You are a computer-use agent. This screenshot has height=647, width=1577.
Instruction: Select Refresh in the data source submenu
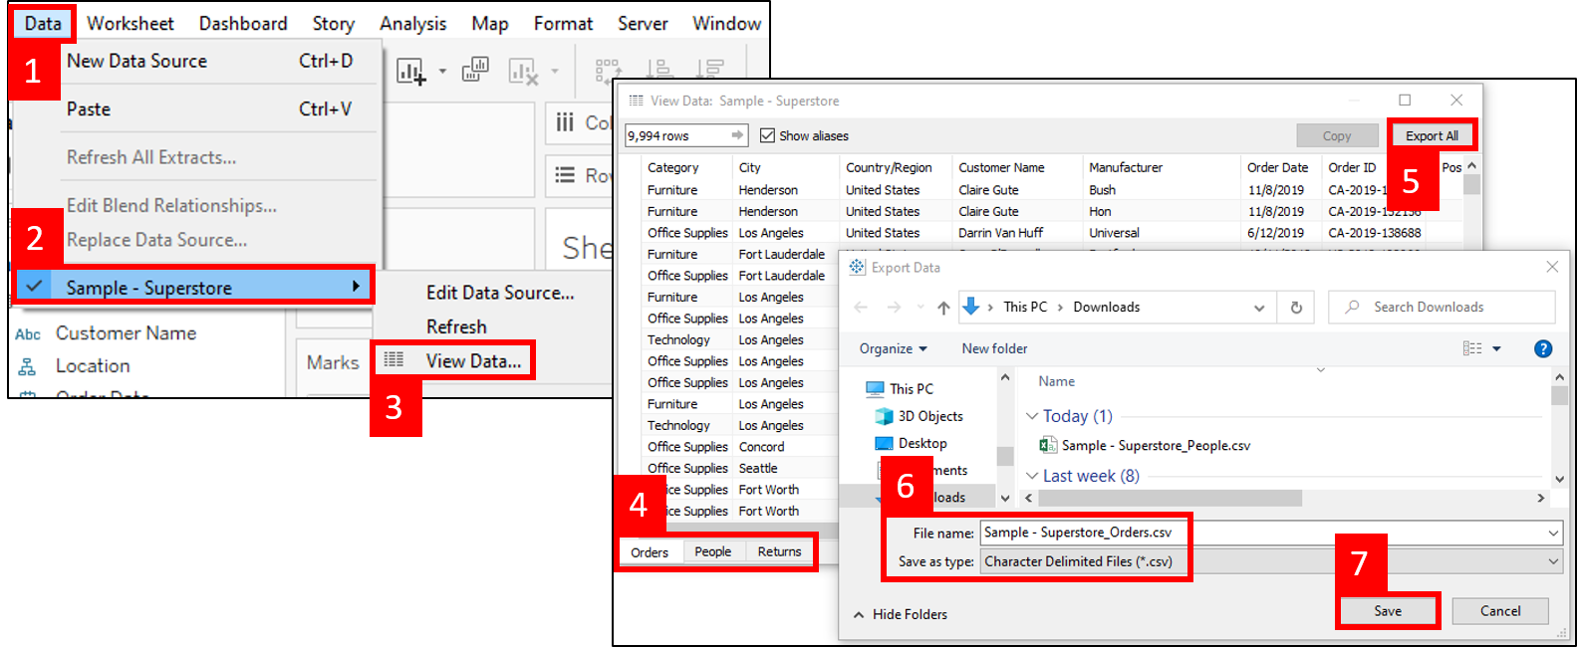pos(456,326)
